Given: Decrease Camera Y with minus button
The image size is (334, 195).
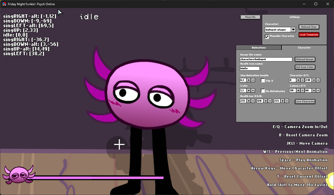Looking at the screenshot, I should tap(318, 90).
